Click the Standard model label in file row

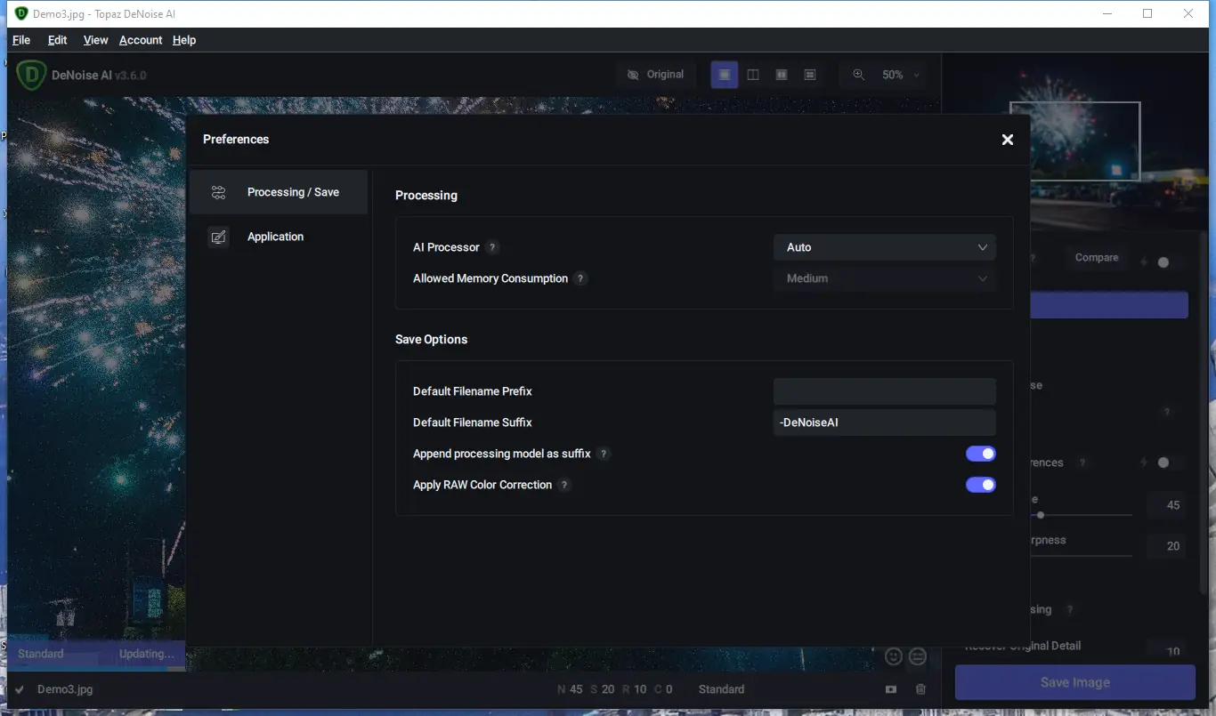(x=721, y=689)
